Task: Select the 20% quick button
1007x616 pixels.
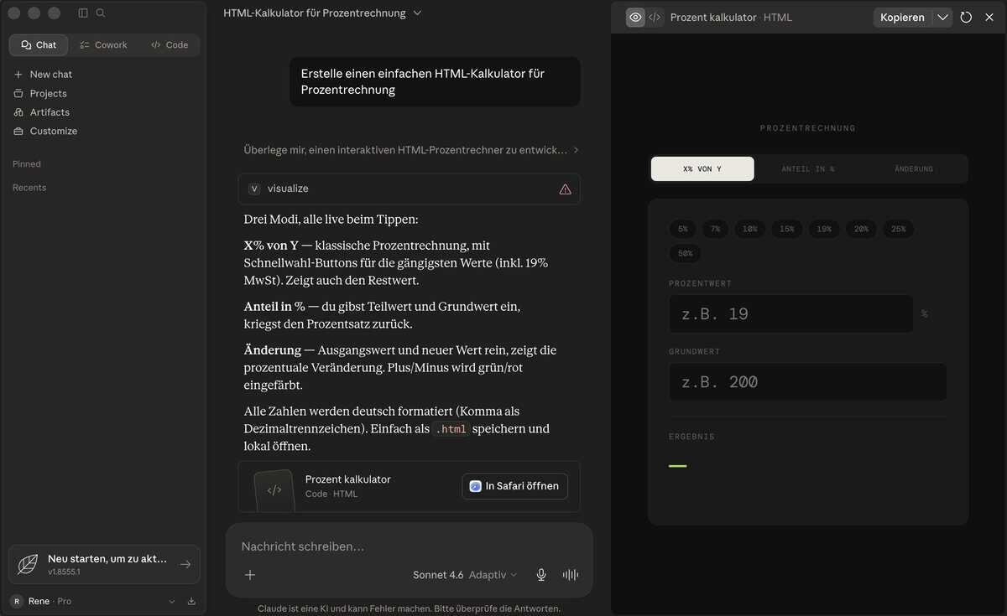Action: coord(862,229)
